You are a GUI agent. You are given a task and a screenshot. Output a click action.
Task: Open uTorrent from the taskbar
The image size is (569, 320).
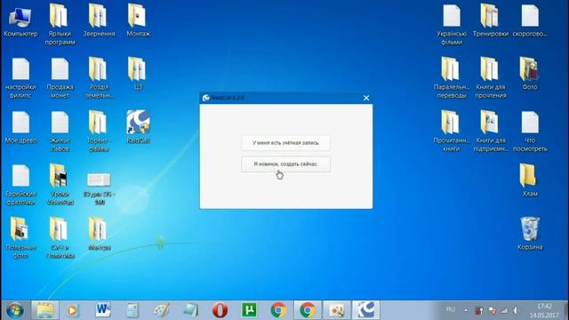249,310
